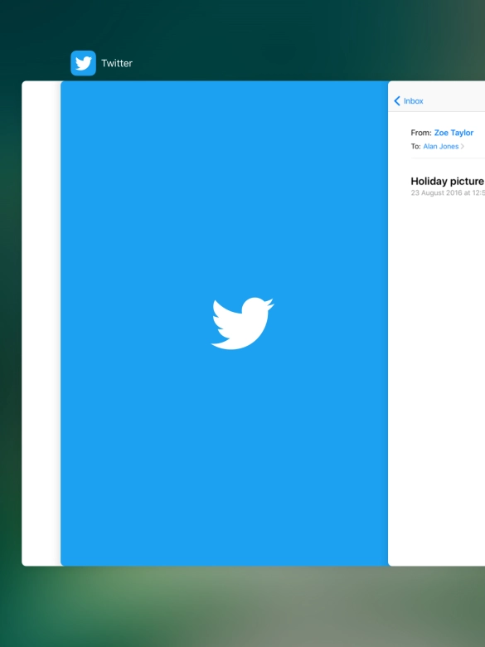
Task: Tap the Inbox back chevron in the Mail card
Action: 397,100
